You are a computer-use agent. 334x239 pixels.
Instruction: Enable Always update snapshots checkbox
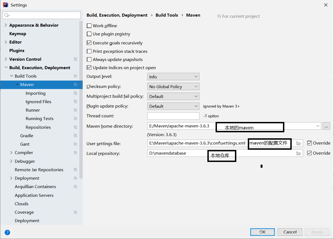tap(89, 59)
